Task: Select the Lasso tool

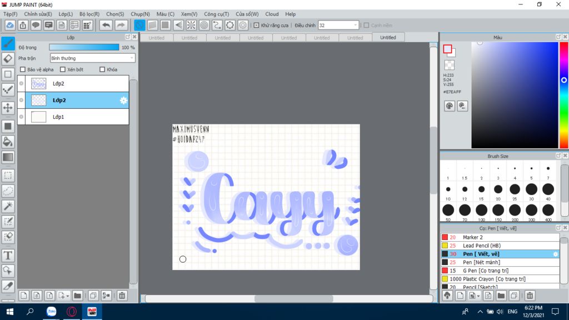Action: pos(8,191)
